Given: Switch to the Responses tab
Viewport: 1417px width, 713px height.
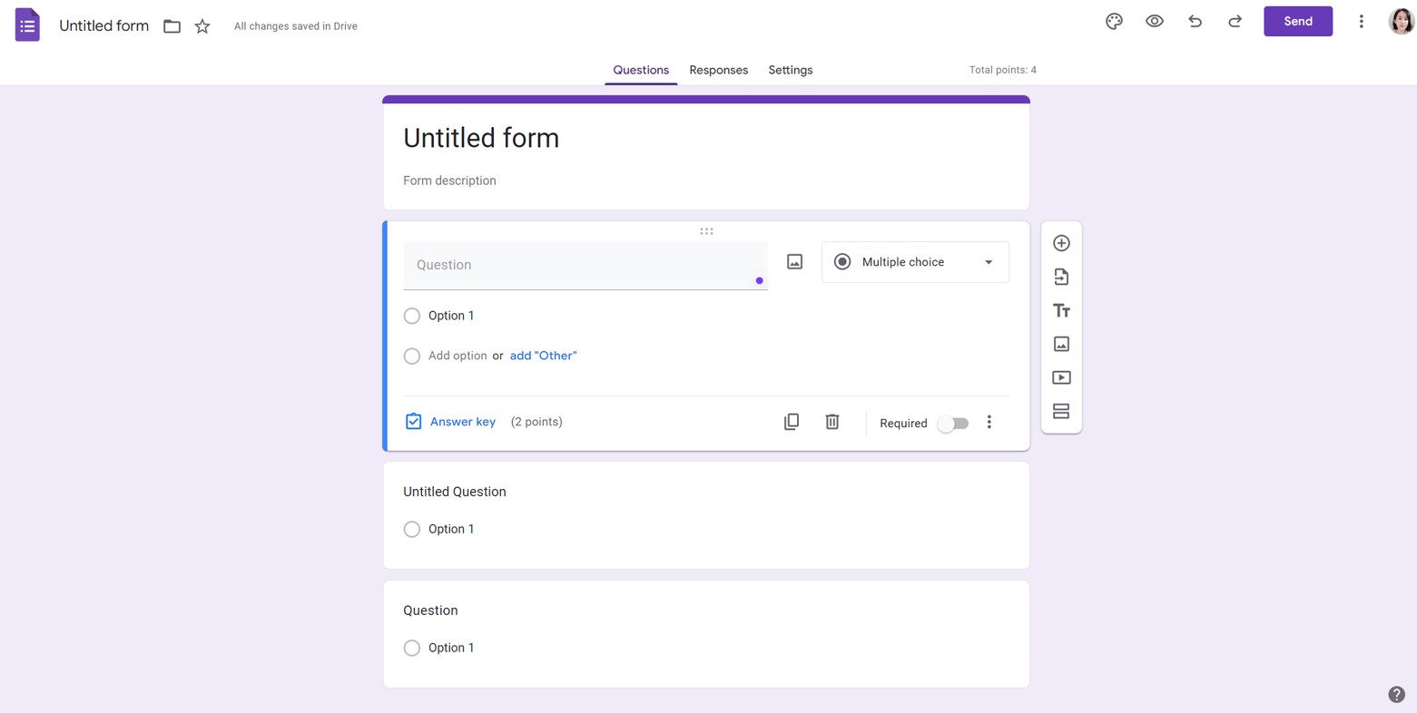Looking at the screenshot, I should click(x=718, y=70).
